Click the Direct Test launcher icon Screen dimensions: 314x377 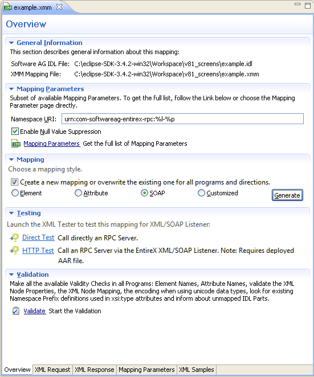click(14, 238)
